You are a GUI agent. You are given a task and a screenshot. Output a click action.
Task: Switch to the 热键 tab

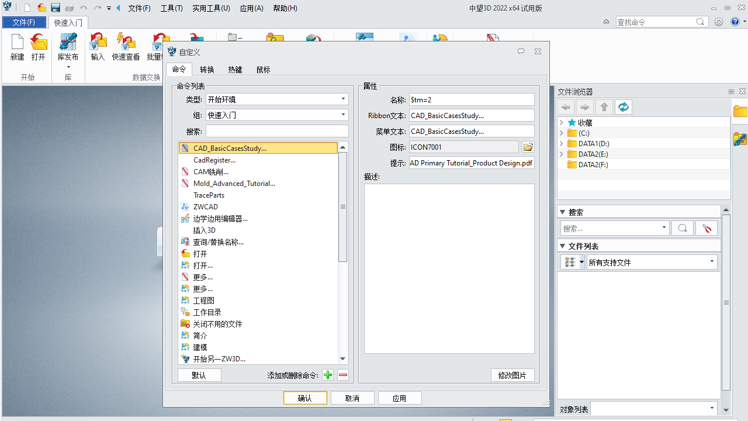click(235, 70)
